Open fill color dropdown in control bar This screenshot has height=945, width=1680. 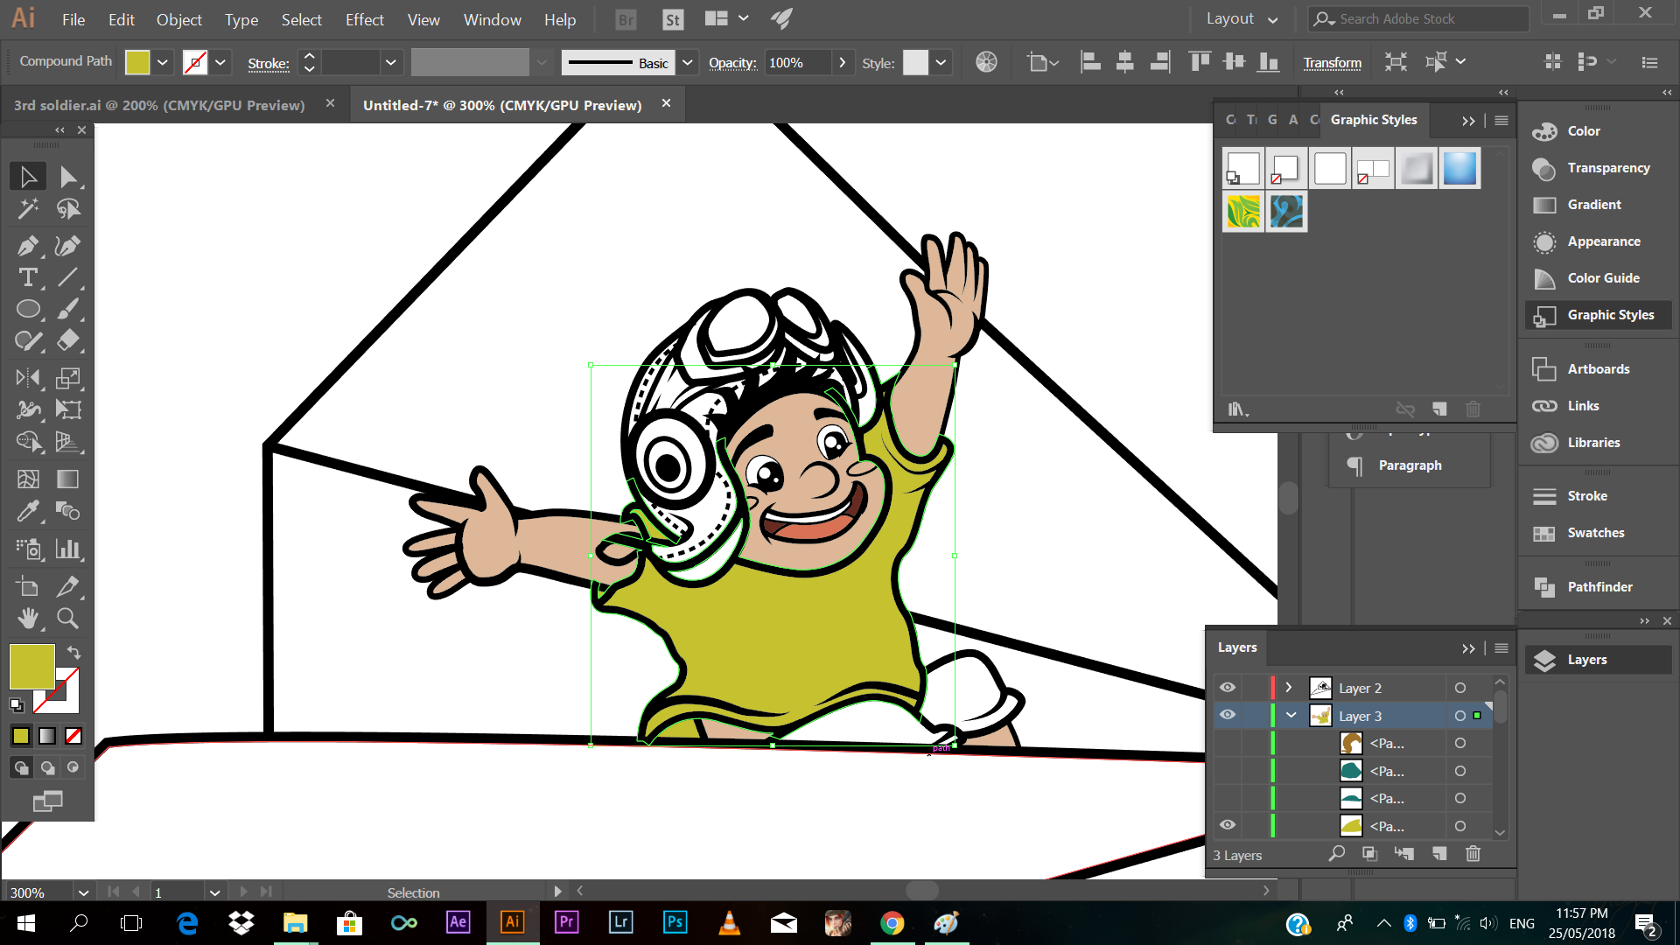pos(163,62)
